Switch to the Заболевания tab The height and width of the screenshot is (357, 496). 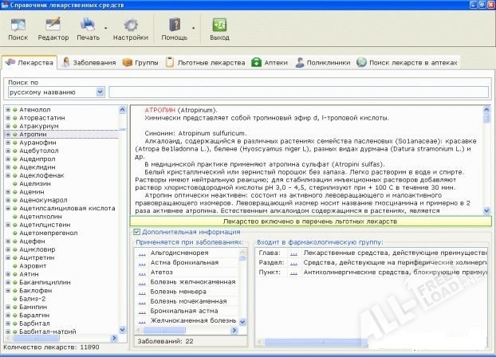(90, 62)
